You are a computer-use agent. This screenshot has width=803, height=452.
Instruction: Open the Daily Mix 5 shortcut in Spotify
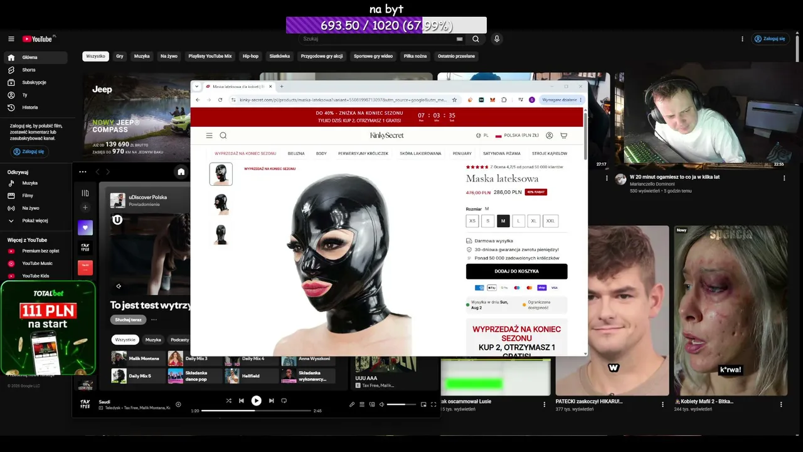point(139,376)
